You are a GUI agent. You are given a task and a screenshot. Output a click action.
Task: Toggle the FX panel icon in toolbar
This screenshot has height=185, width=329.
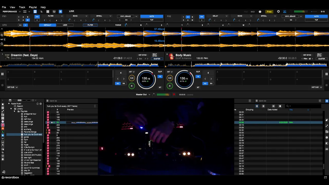click(35, 12)
